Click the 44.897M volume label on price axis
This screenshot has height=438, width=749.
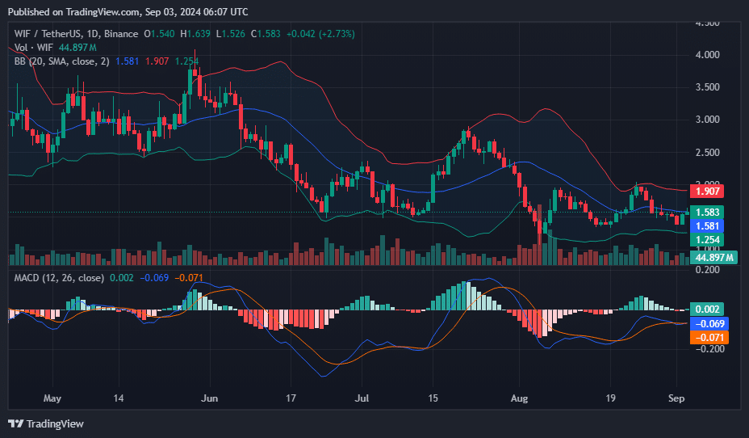[713, 257]
